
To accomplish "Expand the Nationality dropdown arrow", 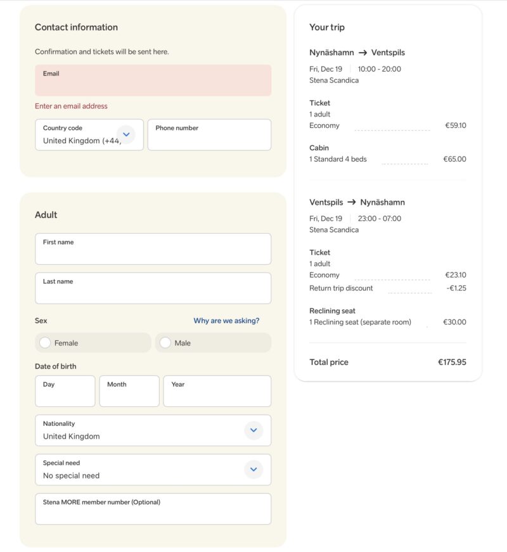I will [x=253, y=430].
